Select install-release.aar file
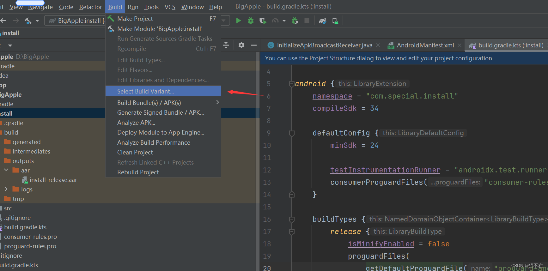The height and width of the screenshot is (271, 548). (49, 180)
